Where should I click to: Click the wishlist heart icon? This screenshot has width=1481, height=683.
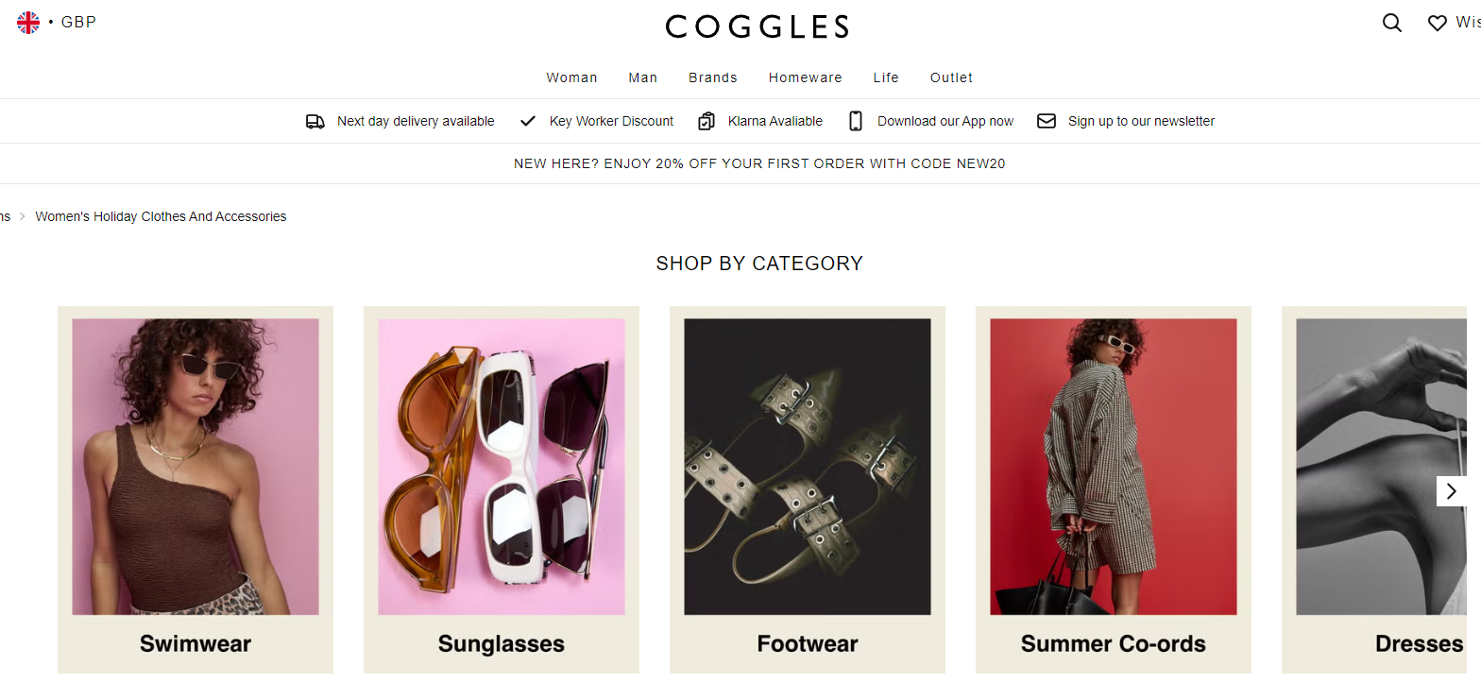pyautogui.click(x=1437, y=23)
